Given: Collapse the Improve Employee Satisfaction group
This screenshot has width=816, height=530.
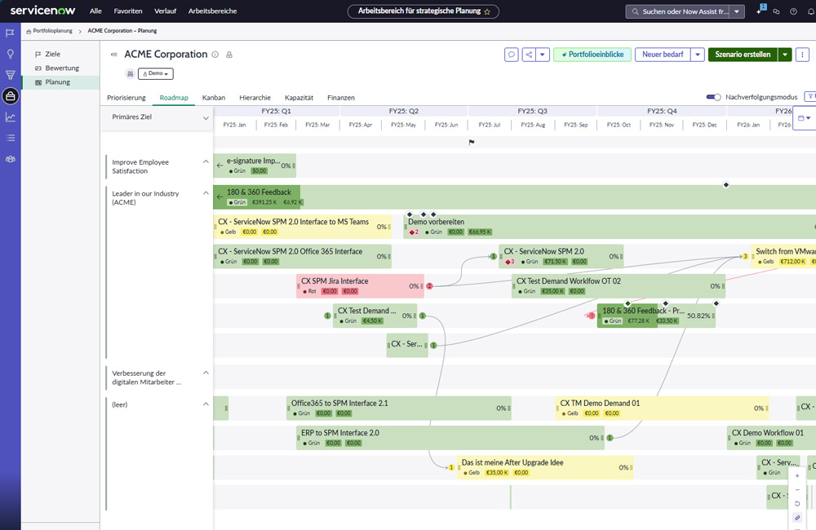Looking at the screenshot, I should click(x=206, y=161).
